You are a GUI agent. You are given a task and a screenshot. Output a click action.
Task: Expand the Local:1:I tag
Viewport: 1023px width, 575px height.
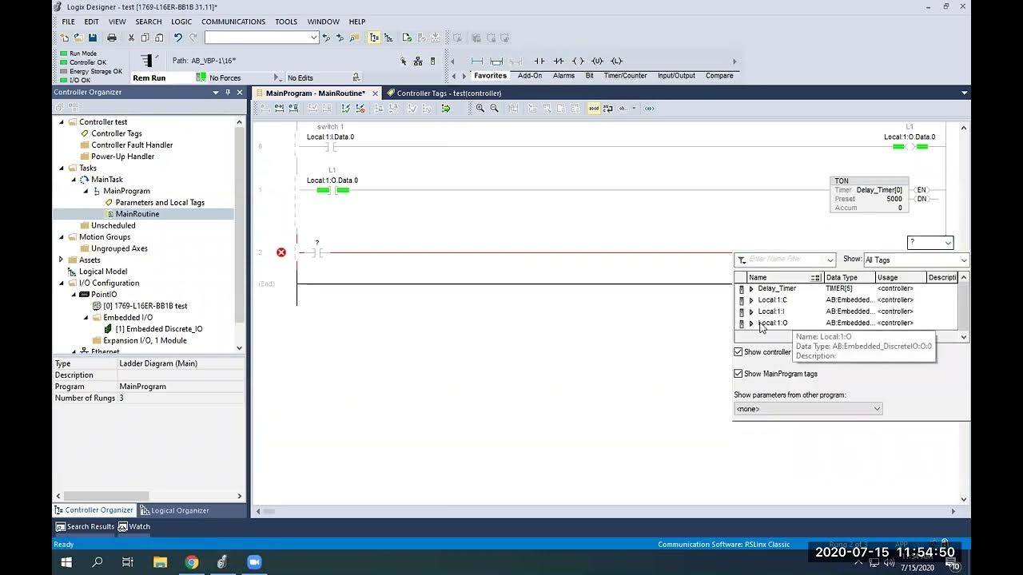click(751, 311)
